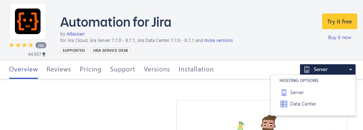Go to the Installation tab
Image resolution: width=363 pixels, height=130 pixels.
[x=196, y=69]
